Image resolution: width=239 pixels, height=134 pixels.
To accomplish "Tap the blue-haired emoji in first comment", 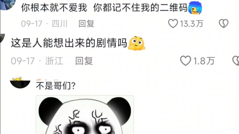I will (195, 8).
